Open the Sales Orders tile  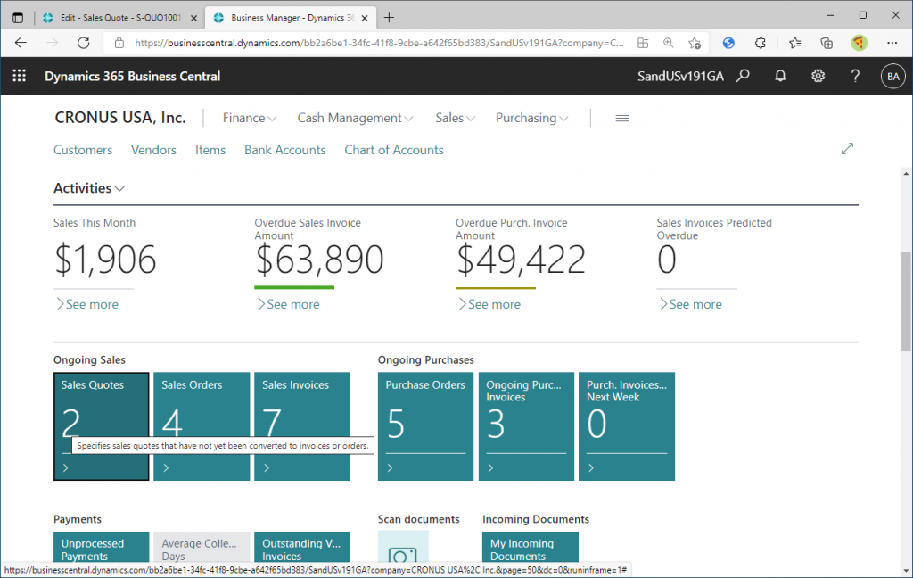pyautogui.click(x=202, y=426)
